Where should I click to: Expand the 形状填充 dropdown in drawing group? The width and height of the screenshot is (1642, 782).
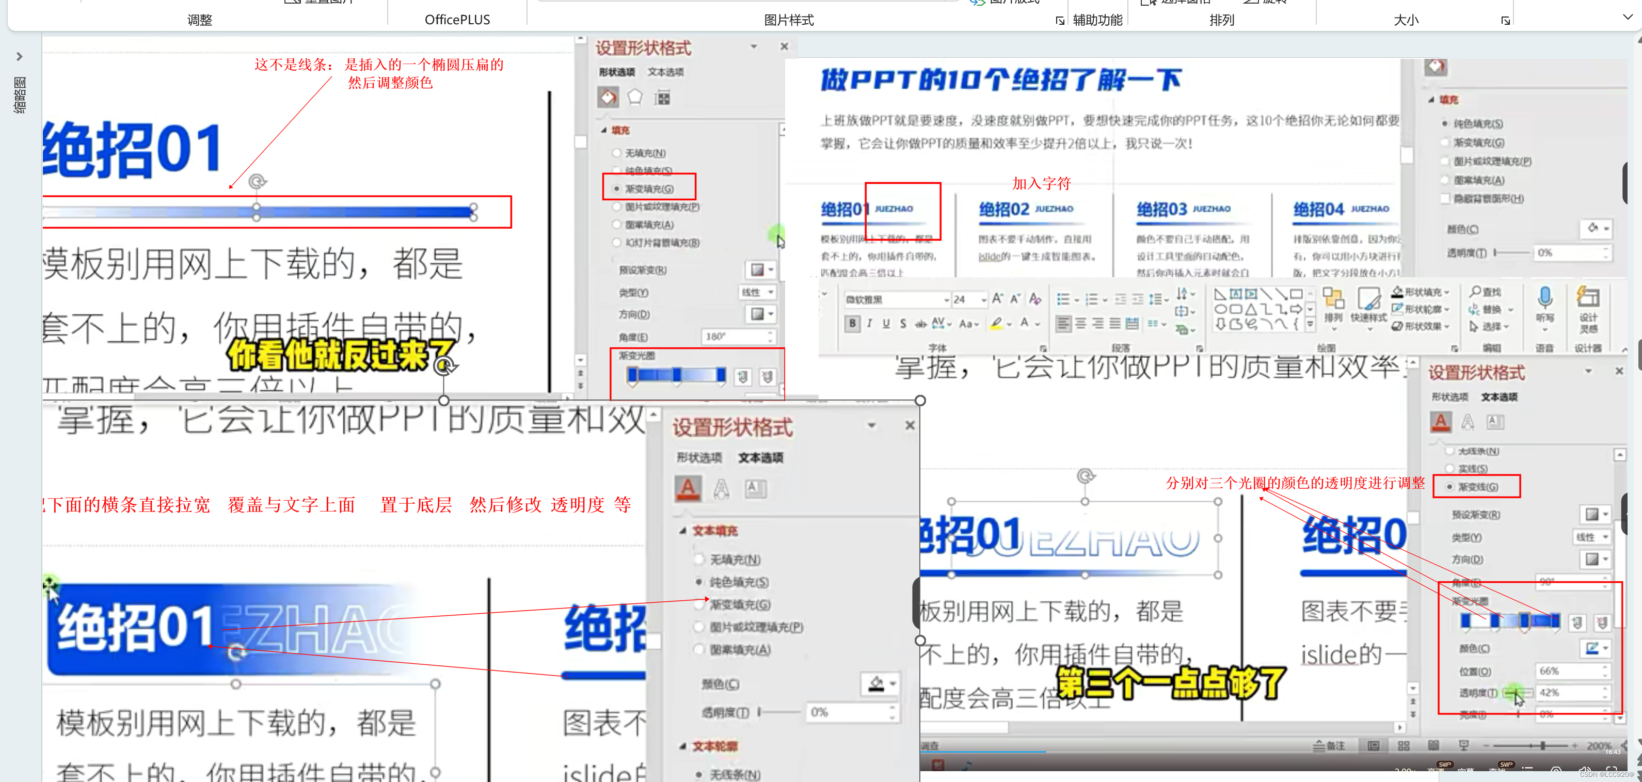1423,292
